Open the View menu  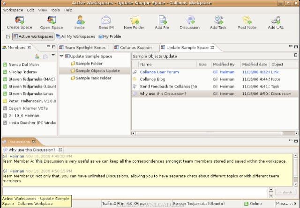pyautogui.click(x=42, y=10)
